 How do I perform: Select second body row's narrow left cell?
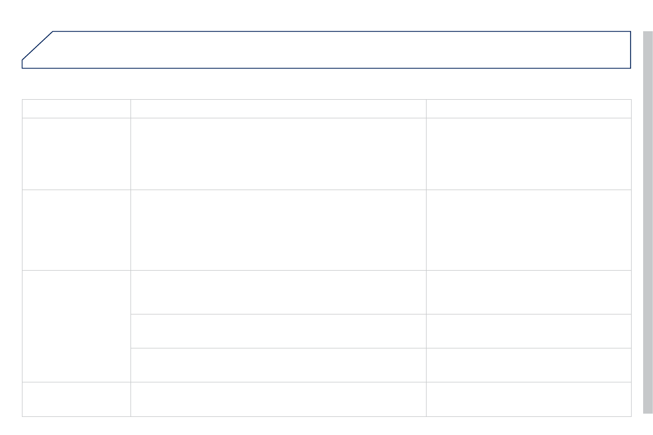(x=76, y=230)
